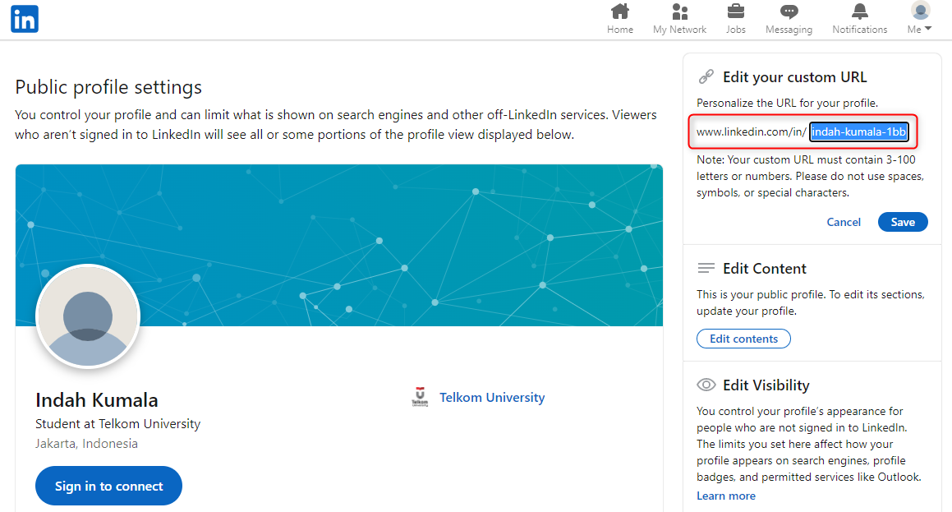This screenshot has height=512, width=952.
Task: Click the Edit contents button
Action: point(743,339)
